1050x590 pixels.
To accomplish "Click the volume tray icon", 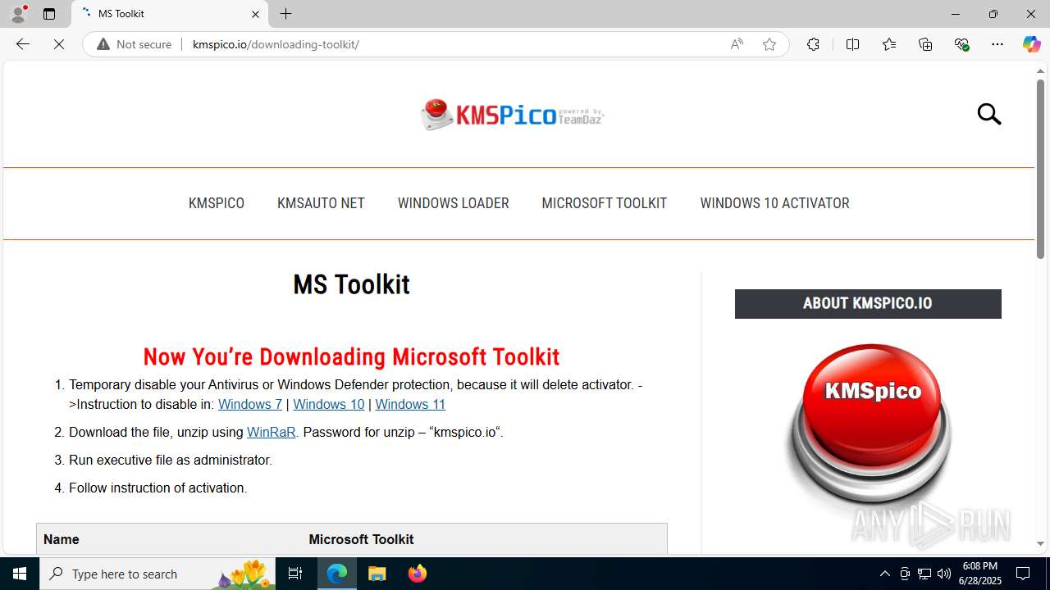I will point(944,574).
